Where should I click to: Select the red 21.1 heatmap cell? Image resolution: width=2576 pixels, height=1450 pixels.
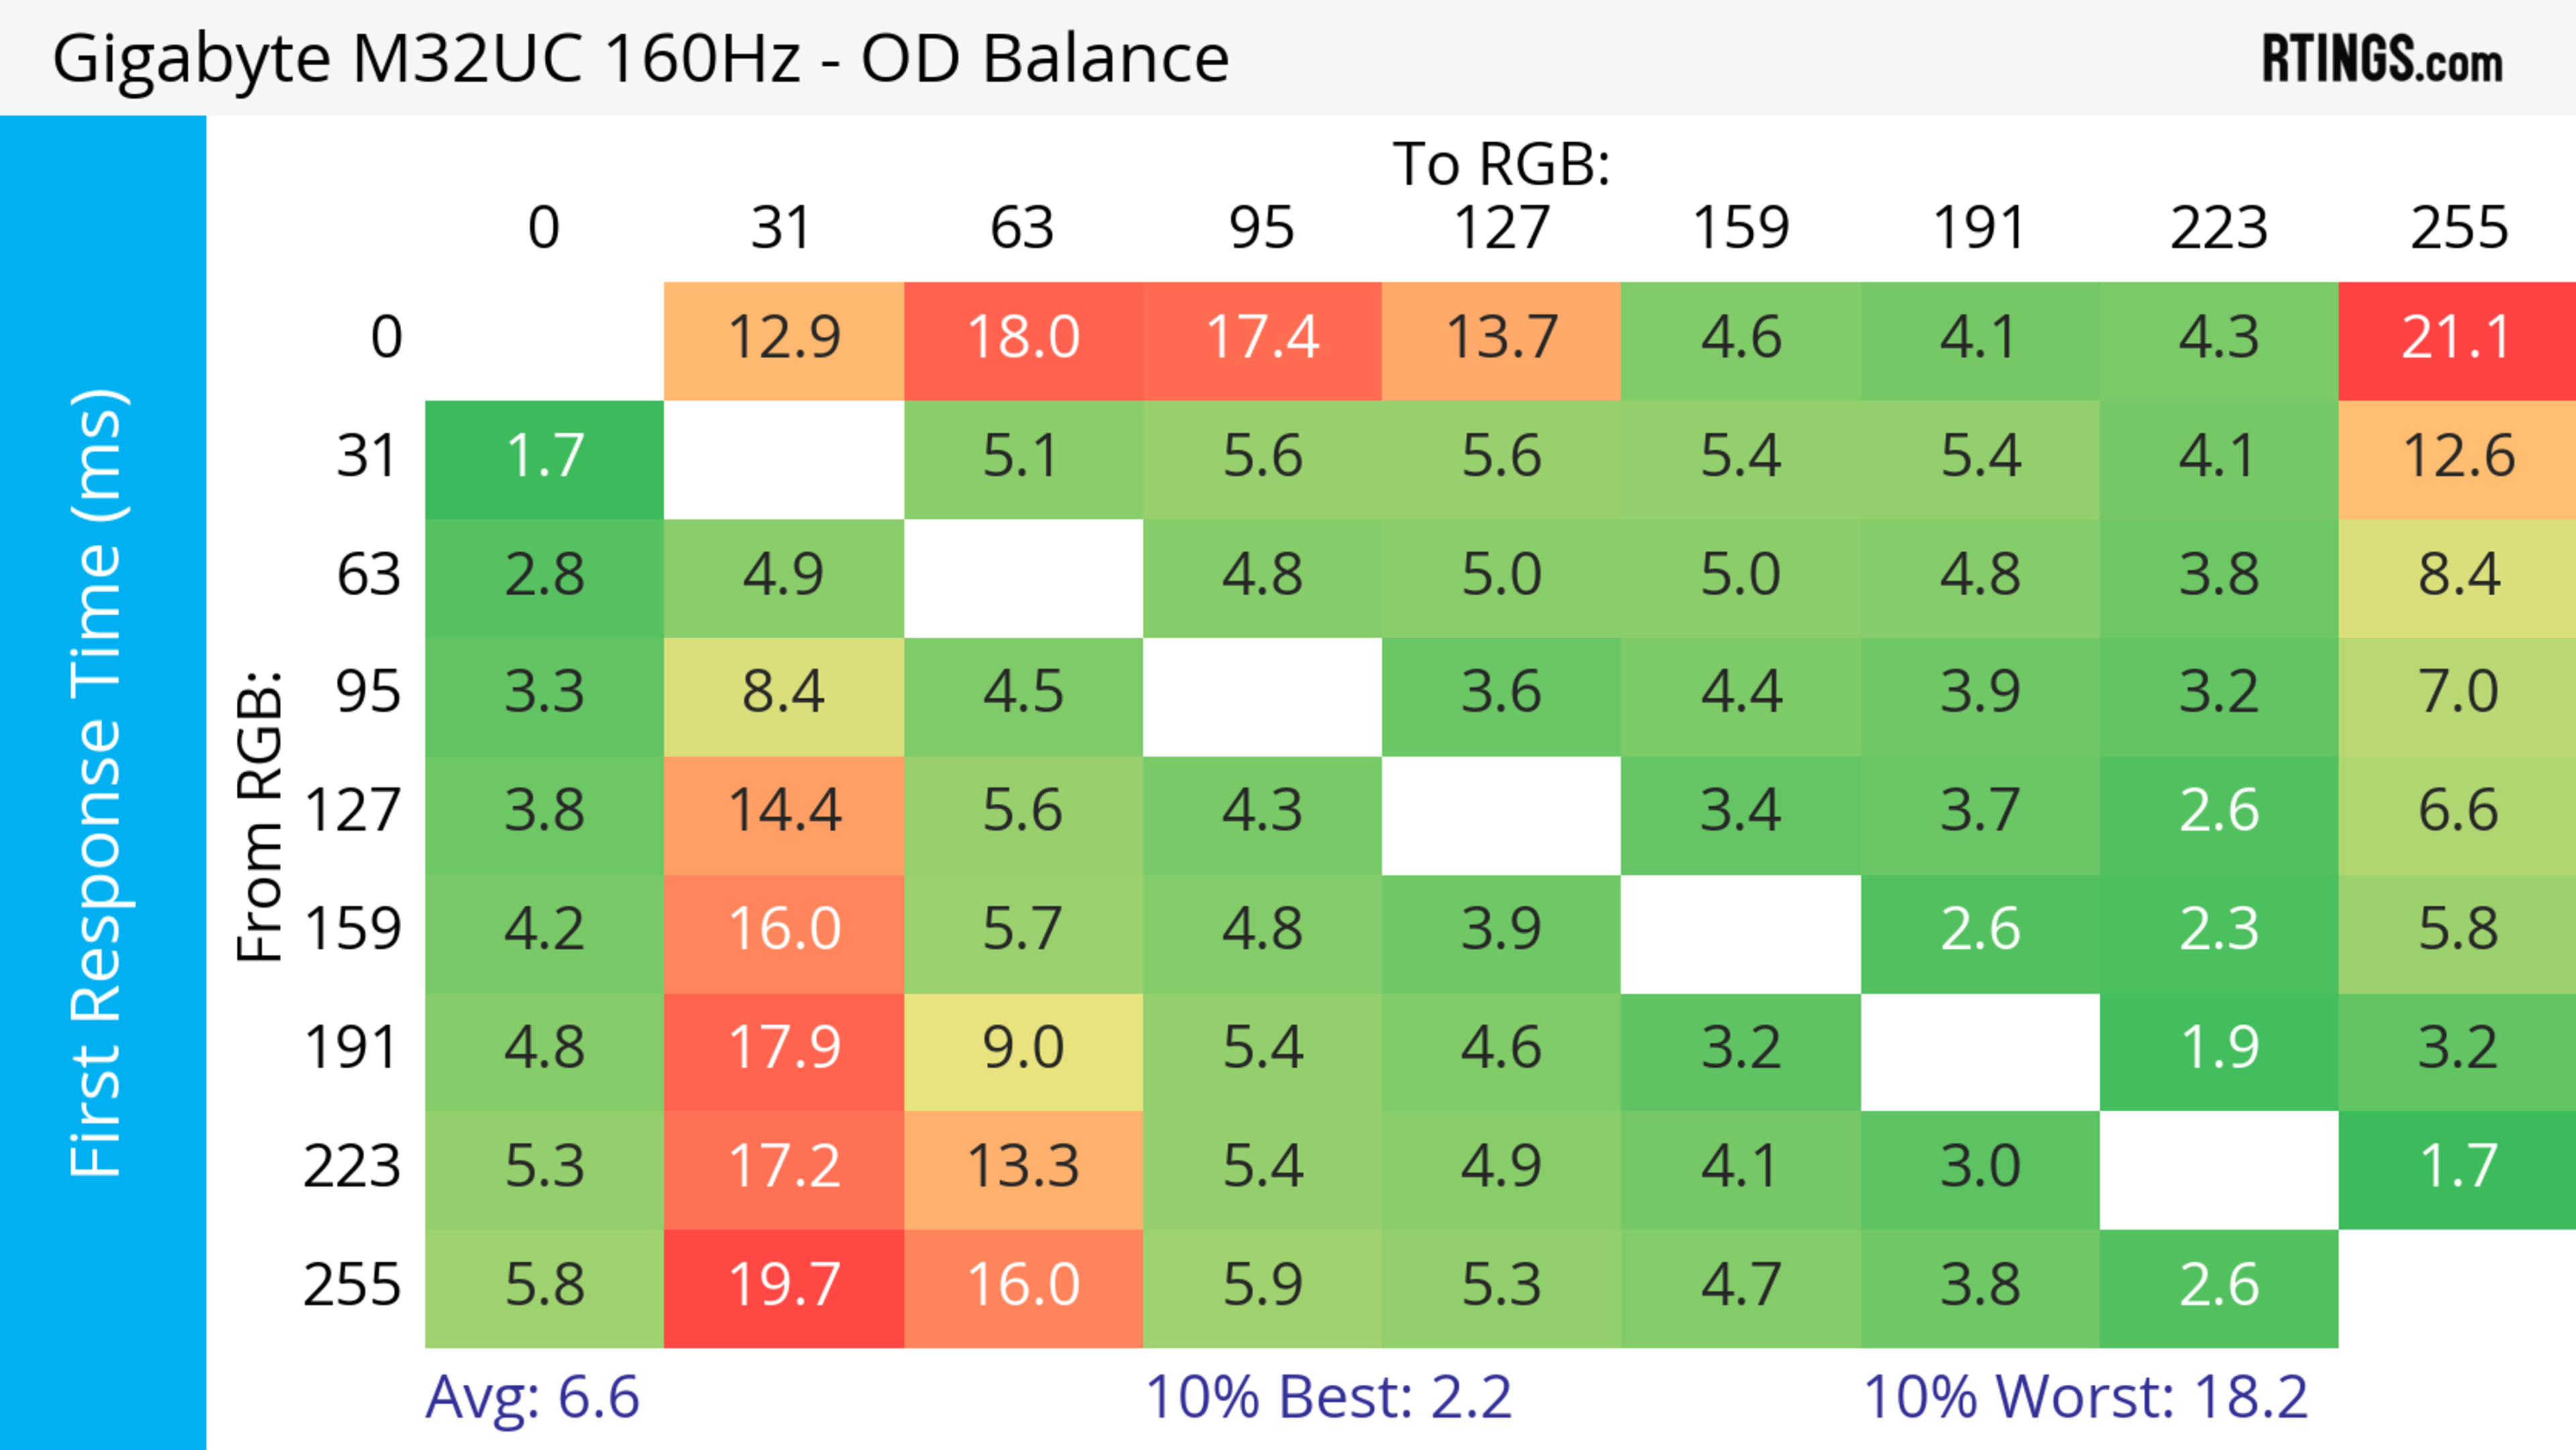pyautogui.click(x=2457, y=338)
